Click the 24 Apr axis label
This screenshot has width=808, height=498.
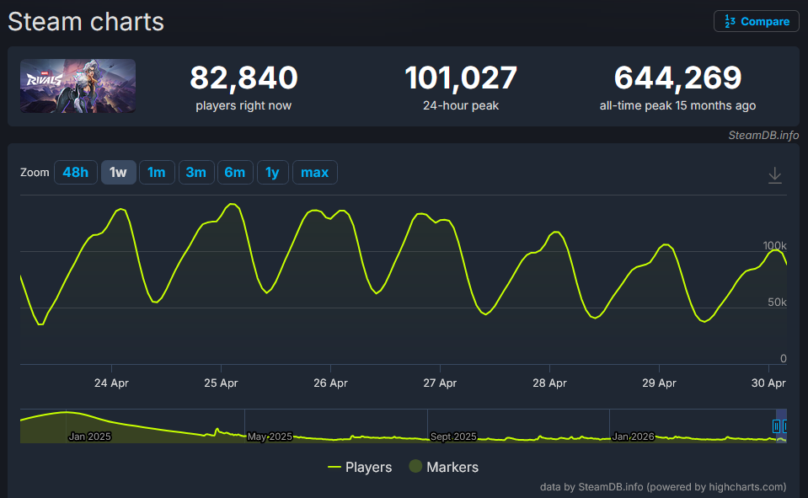pos(111,383)
